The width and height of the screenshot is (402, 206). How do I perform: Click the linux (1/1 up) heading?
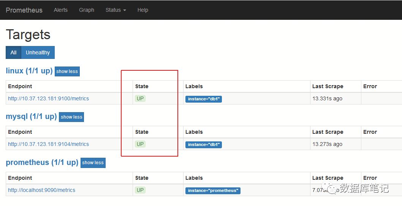[x=29, y=71]
